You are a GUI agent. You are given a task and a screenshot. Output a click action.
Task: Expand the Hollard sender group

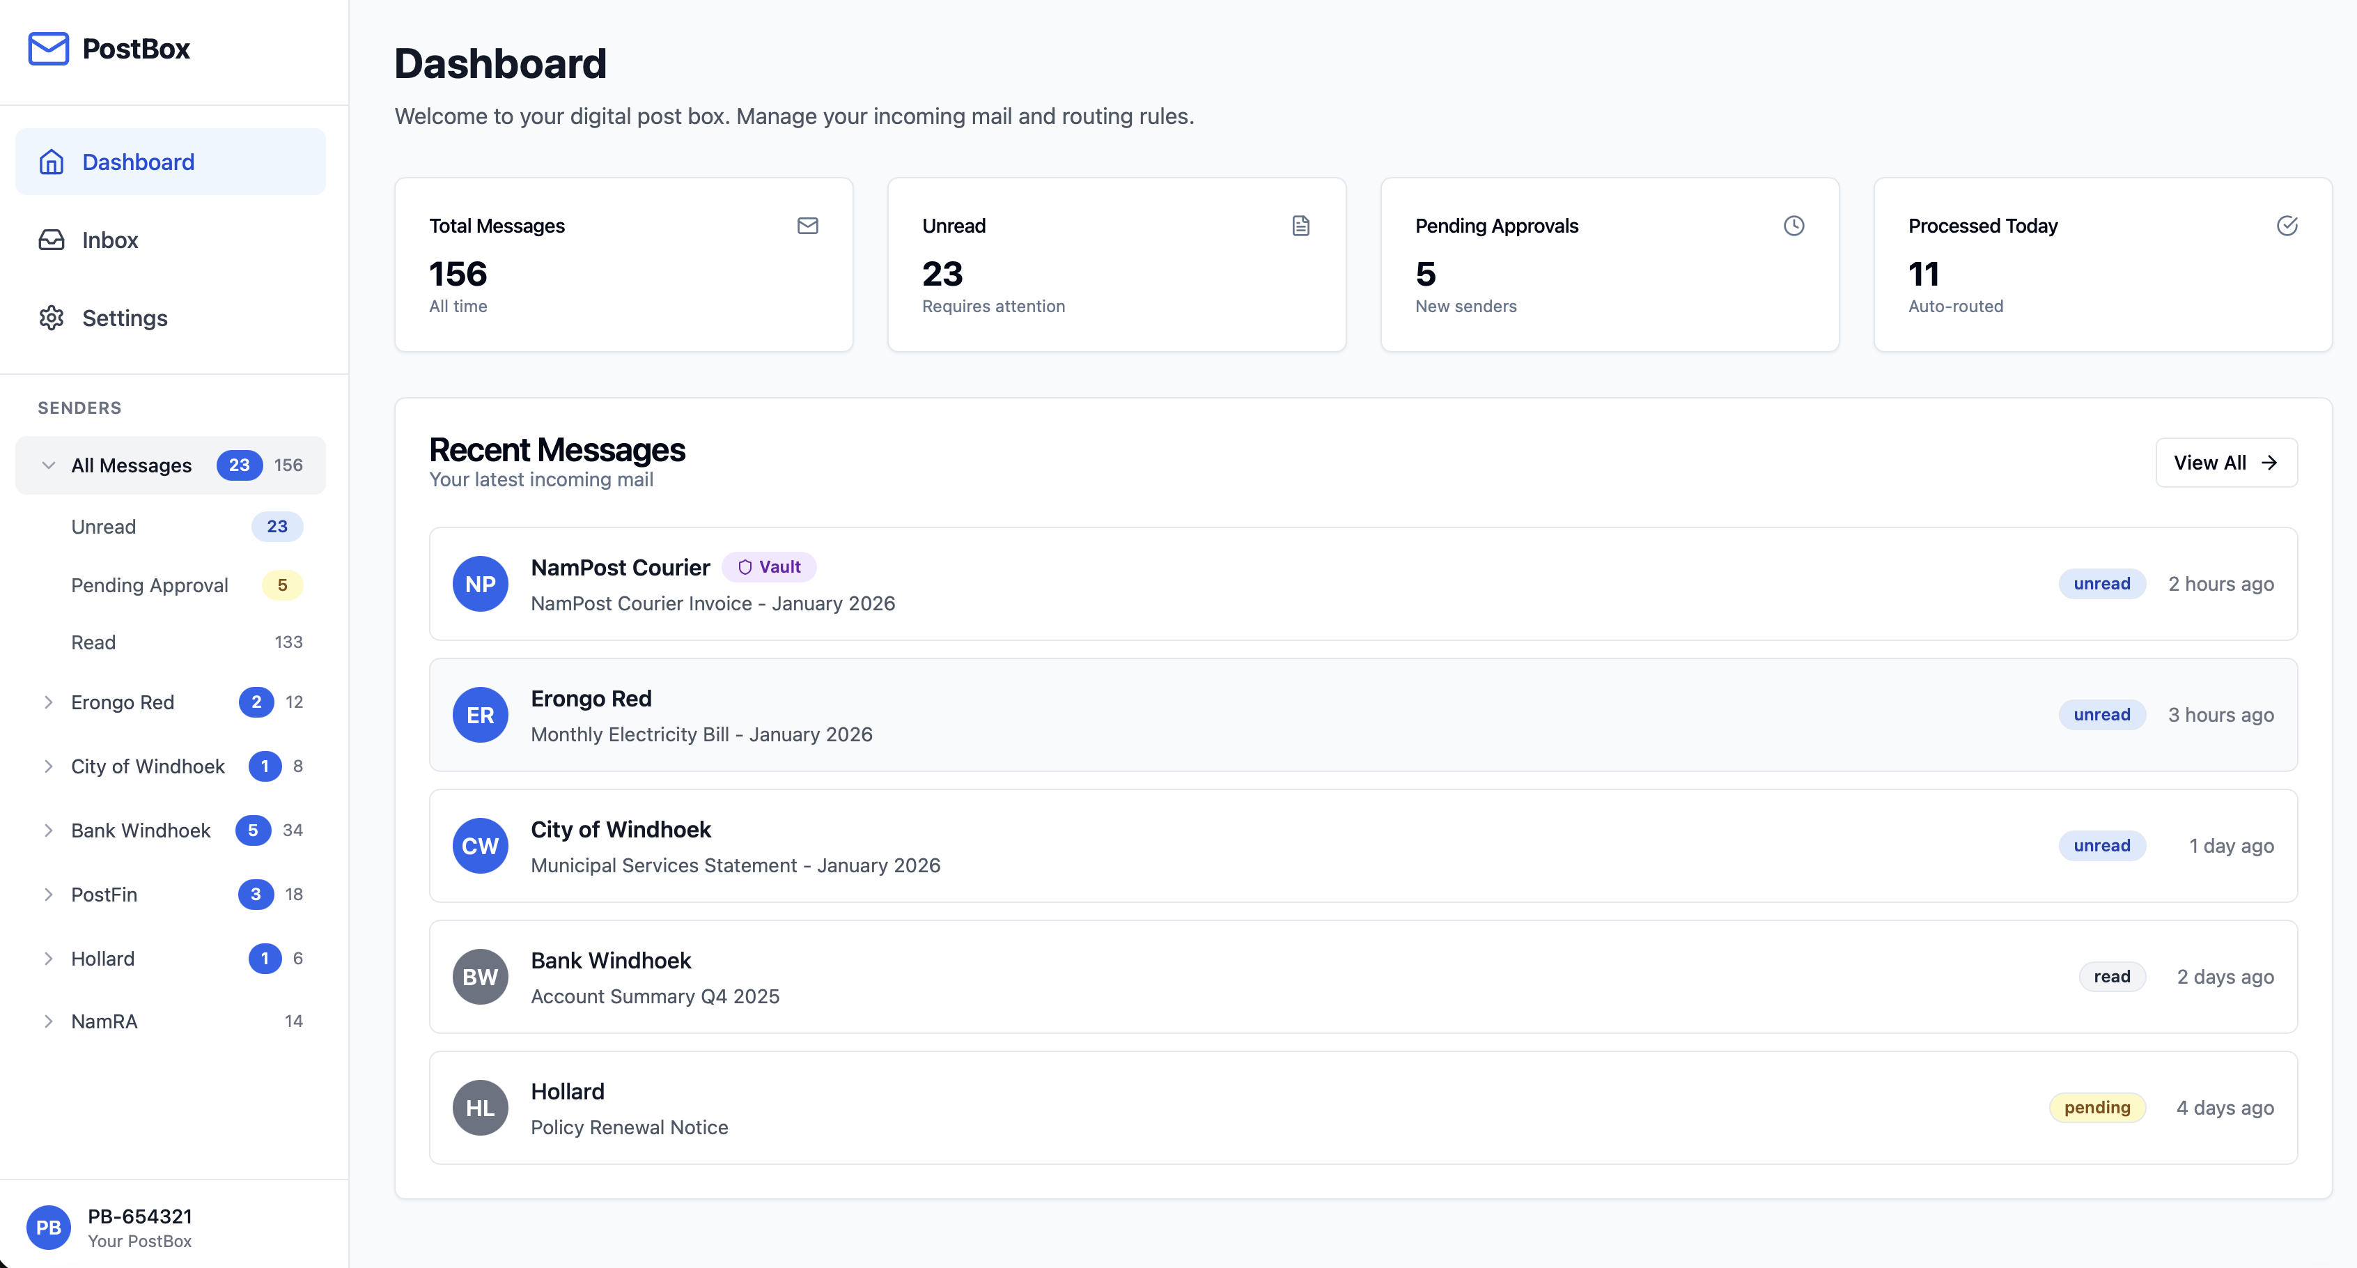(x=49, y=959)
